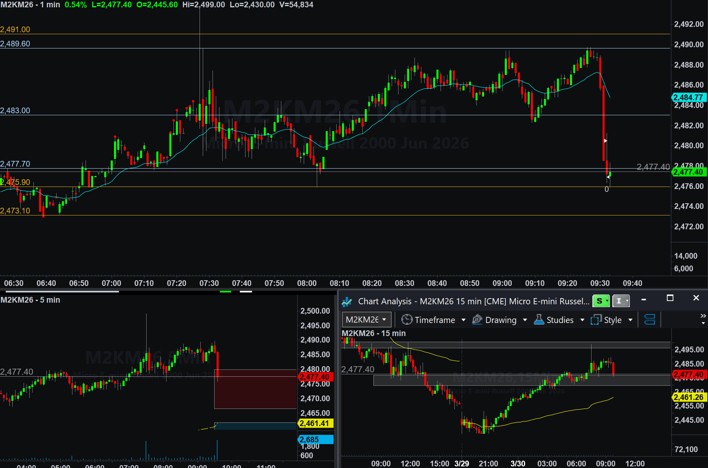The width and height of the screenshot is (708, 468).
Task: Click the Style icon
Action: click(x=596, y=320)
